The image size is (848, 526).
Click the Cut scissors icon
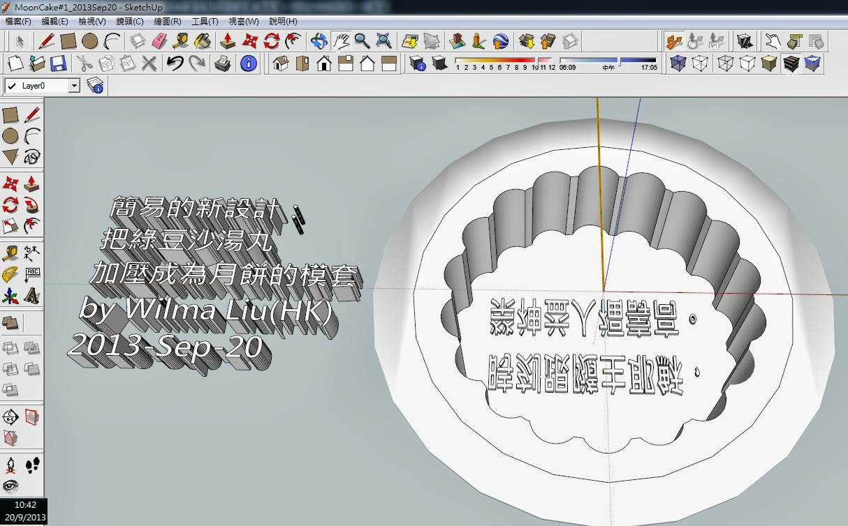85,64
